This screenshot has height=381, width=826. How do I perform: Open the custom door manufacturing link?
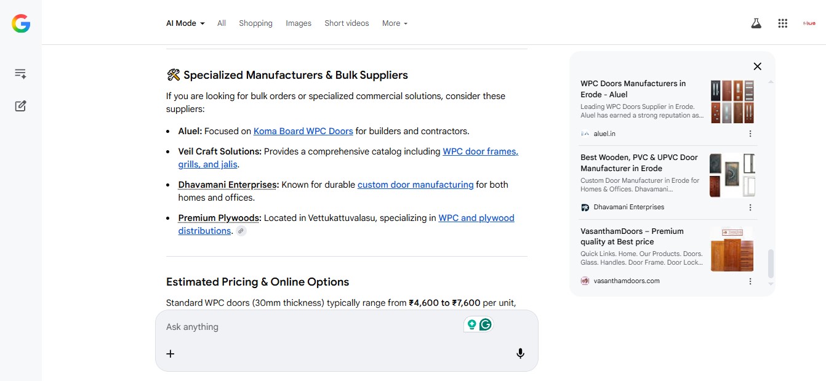[x=415, y=185]
